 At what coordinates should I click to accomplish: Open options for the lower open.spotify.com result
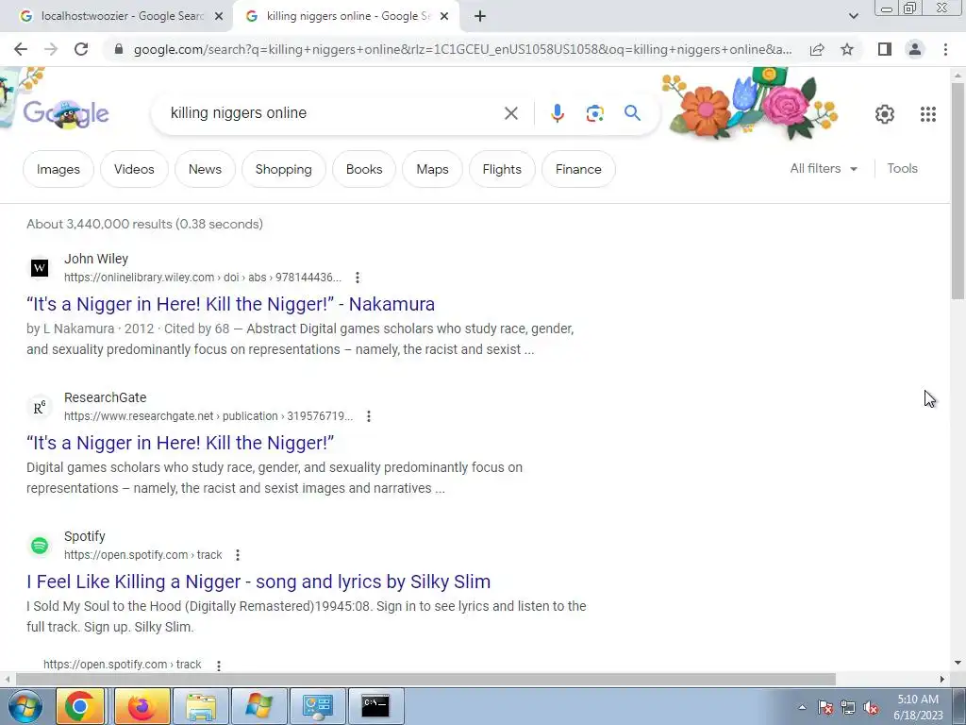(218, 666)
